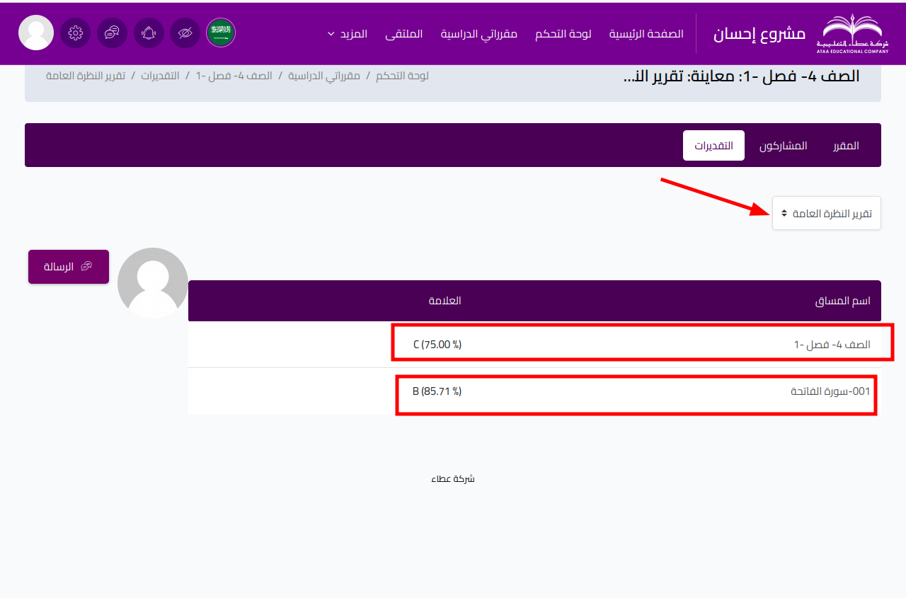906x598 pixels.
Task: Open the messages chat bubbles icon
Action: click(112, 33)
